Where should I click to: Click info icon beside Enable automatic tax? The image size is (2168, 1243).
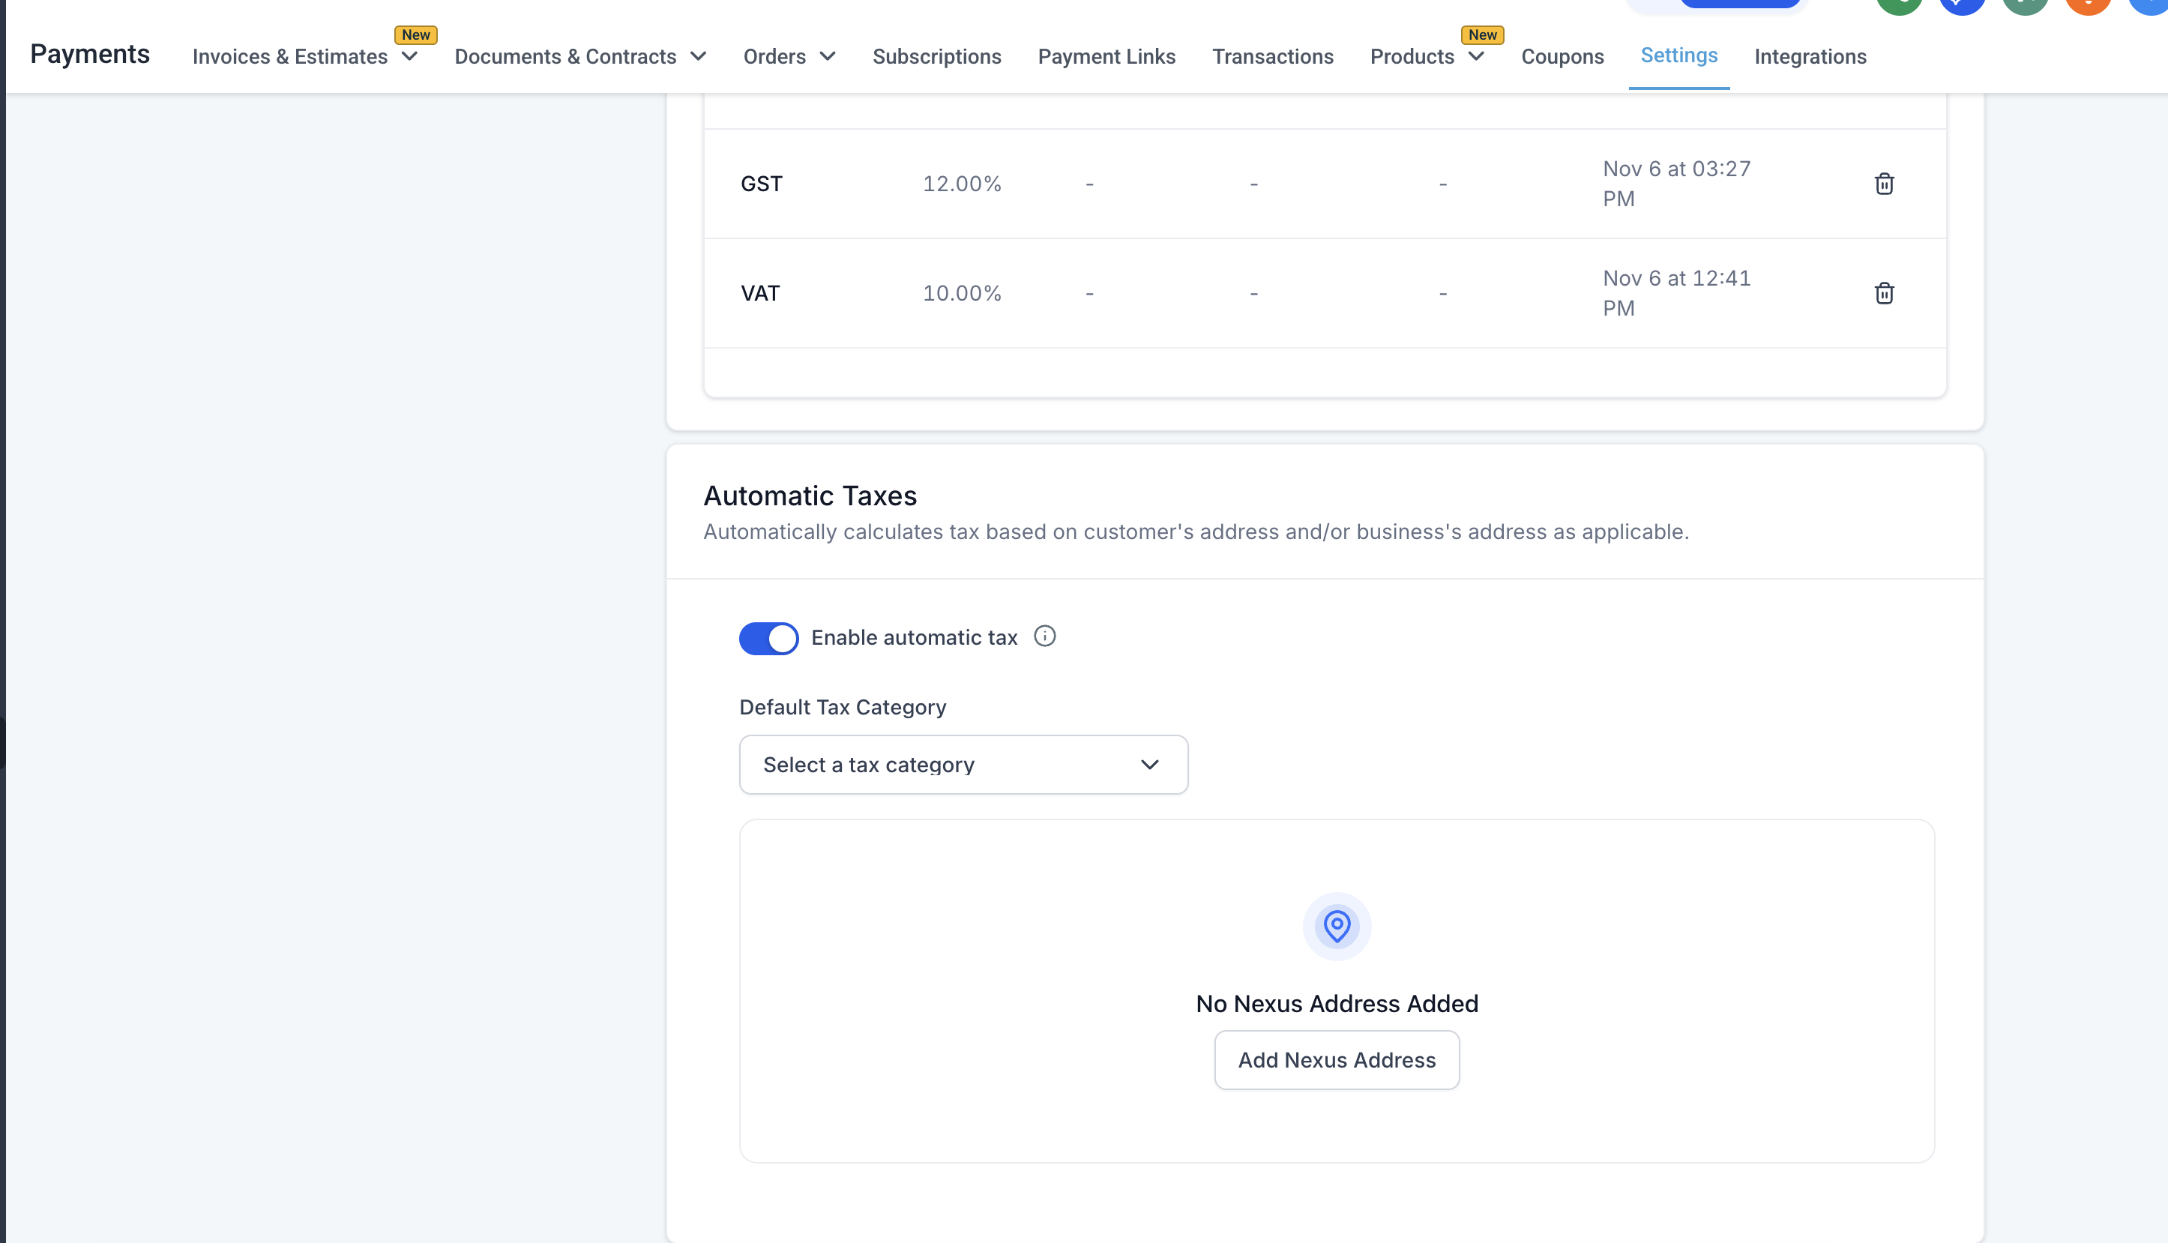tap(1044, 636)
